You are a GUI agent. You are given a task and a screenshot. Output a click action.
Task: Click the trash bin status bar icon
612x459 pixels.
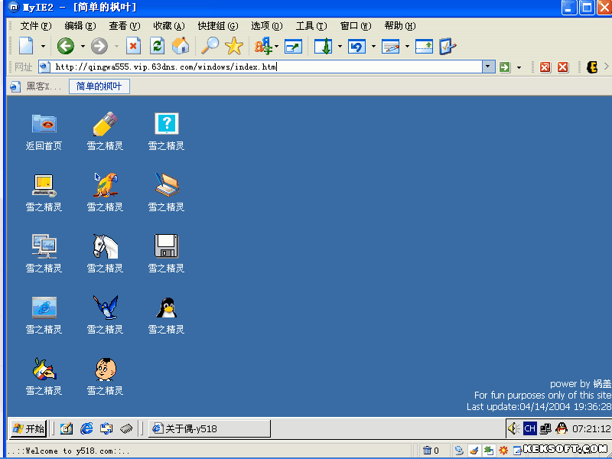[427, 451]
